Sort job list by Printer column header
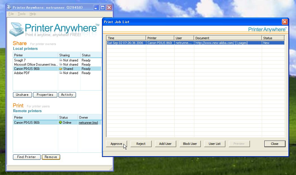The width and height of the screenshot is (296, 175). tap(160, 38)
